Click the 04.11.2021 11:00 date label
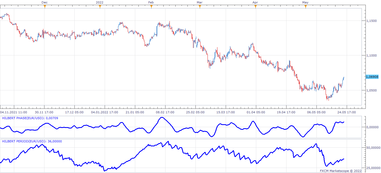 pyautogui.click(x=14, y=112)
